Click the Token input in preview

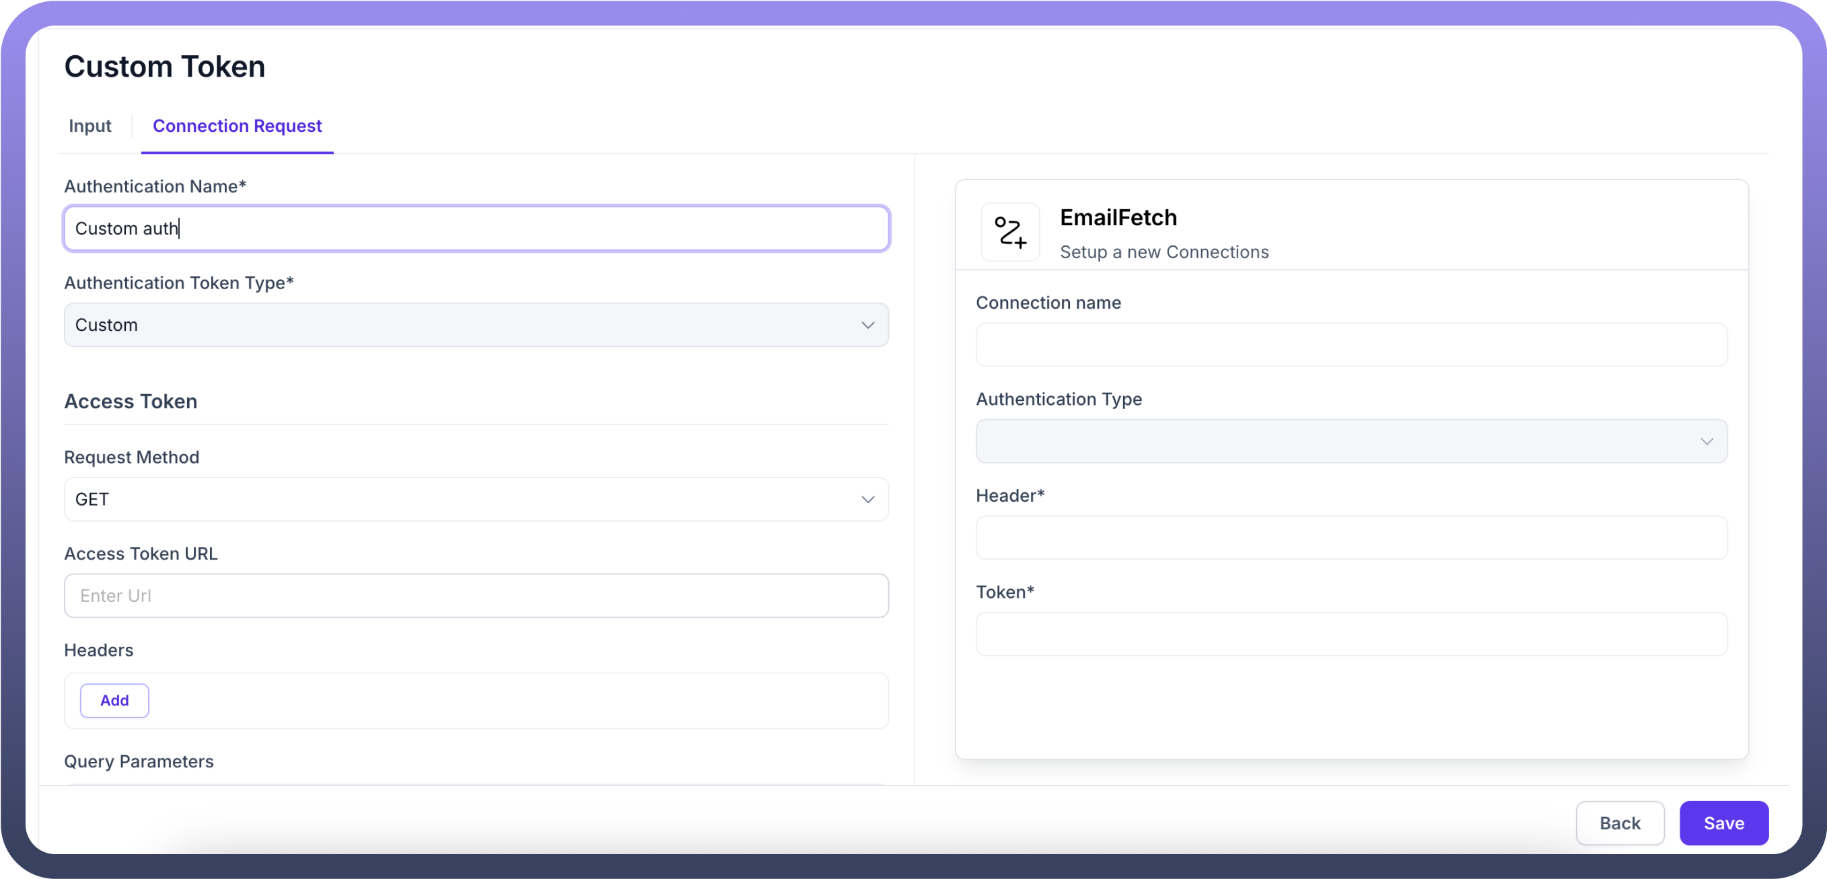click(1351, 634)
